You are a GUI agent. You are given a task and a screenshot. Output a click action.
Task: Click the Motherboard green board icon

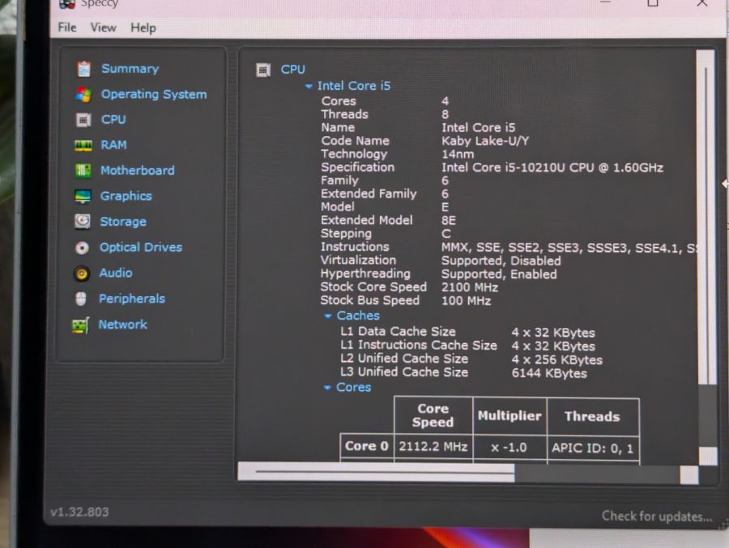[x=83, y=171]
